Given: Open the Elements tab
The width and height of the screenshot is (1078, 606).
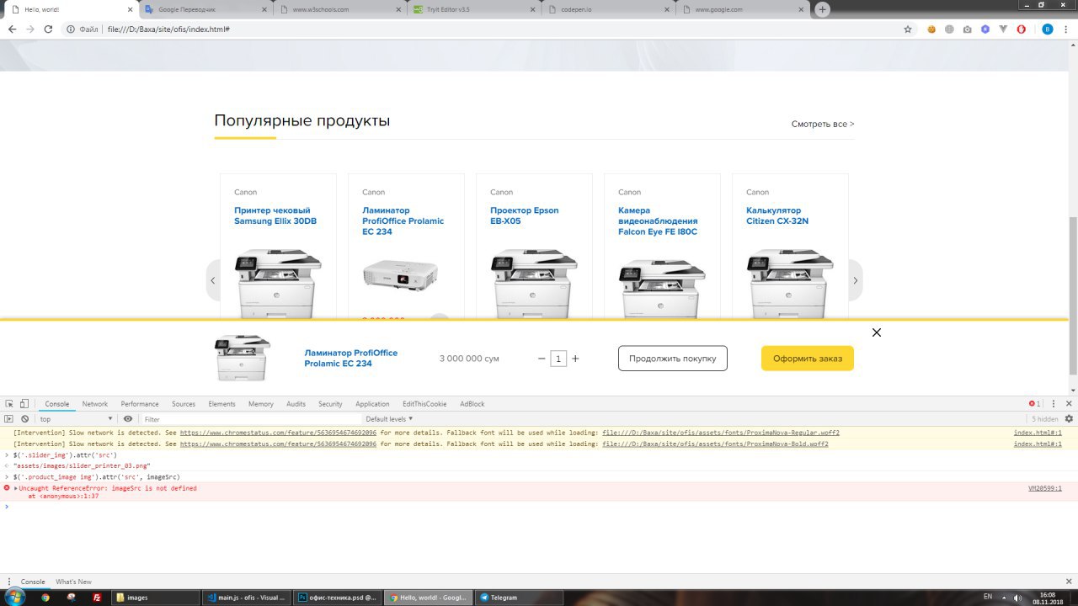Looking at the screenshot, I should (x=222, y=404).
